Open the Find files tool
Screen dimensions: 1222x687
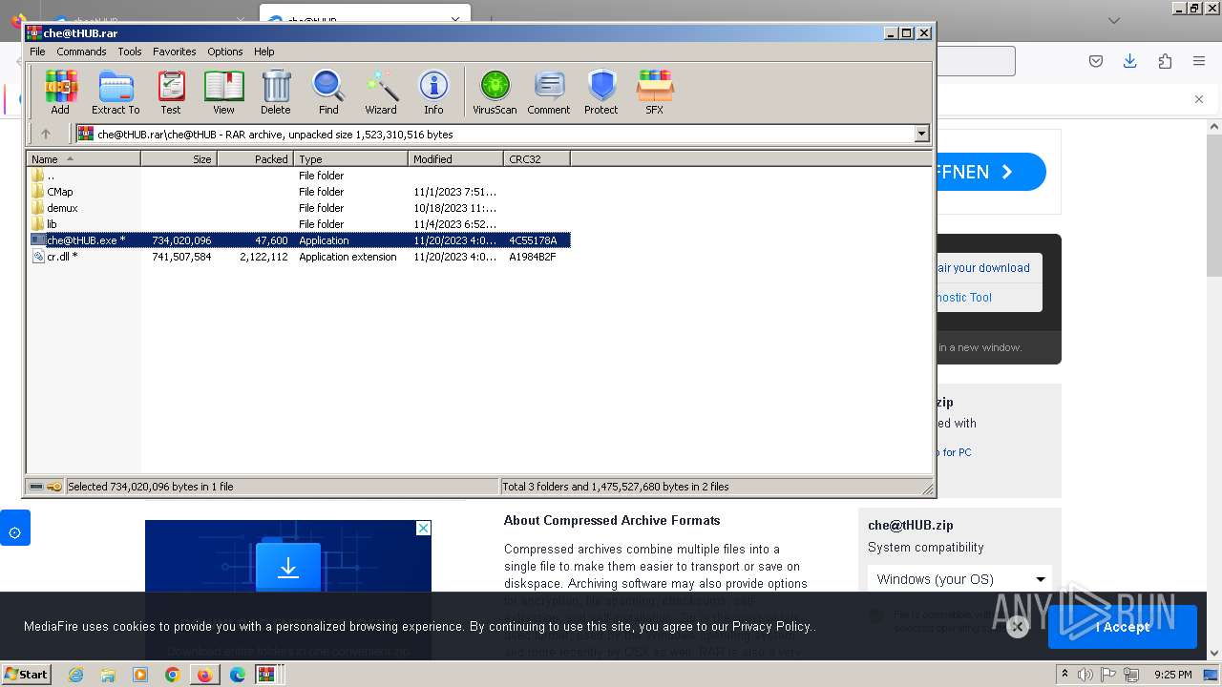pyautogui.click(x=328, y=93)
